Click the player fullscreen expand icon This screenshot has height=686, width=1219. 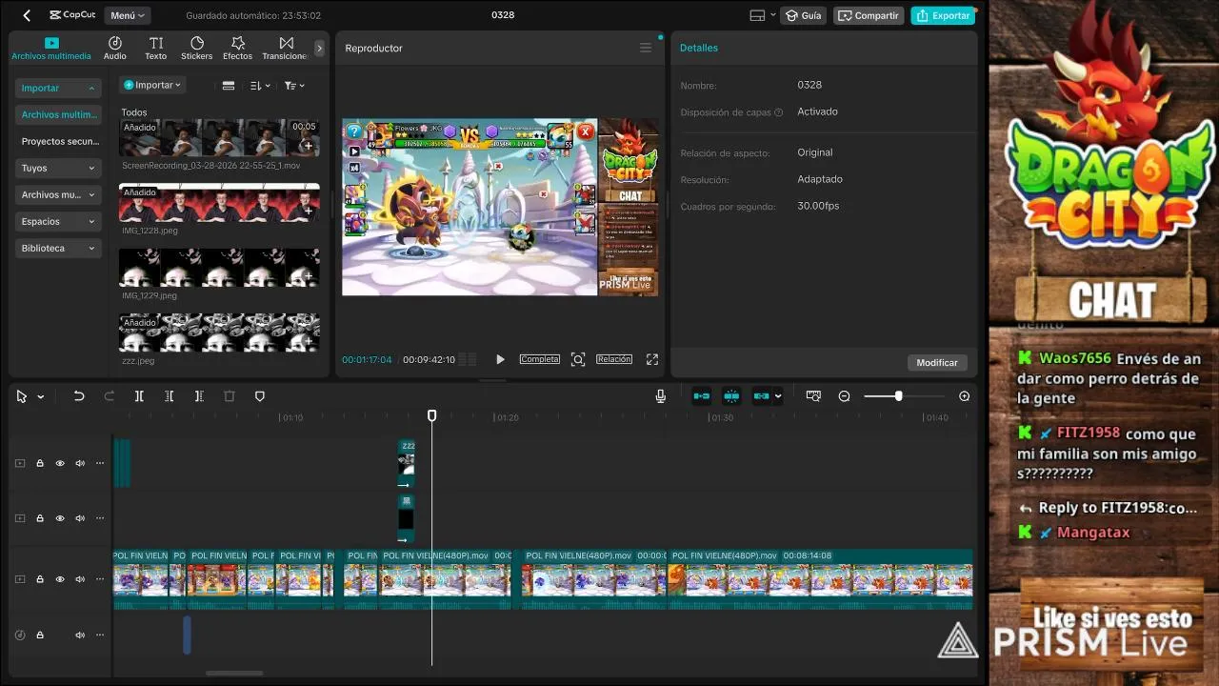click(652, 359)
